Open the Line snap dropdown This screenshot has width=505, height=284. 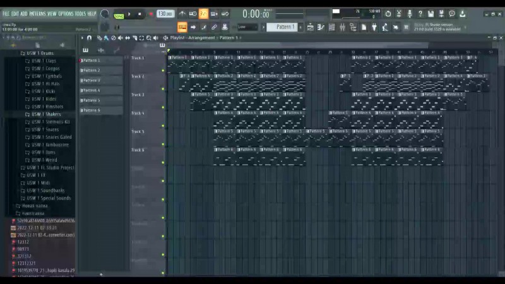(247, 27)
